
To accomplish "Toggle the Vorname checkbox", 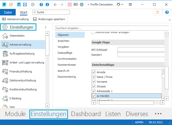I will [x=94, y=81].
